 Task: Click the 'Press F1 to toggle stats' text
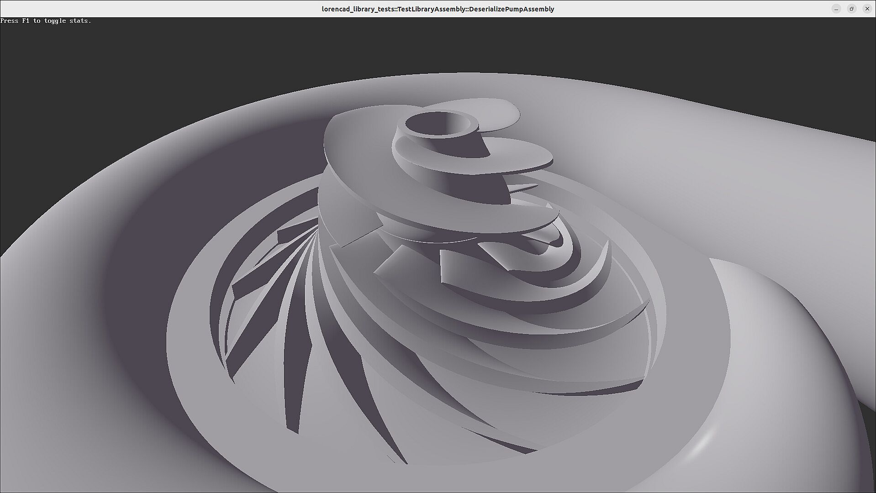pyautogui.click(x=46, y=21)
